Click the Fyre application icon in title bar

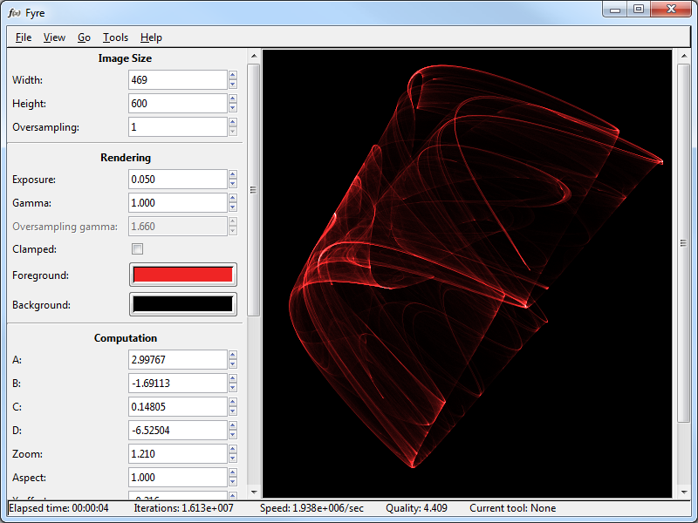click(x=14, y=13)
